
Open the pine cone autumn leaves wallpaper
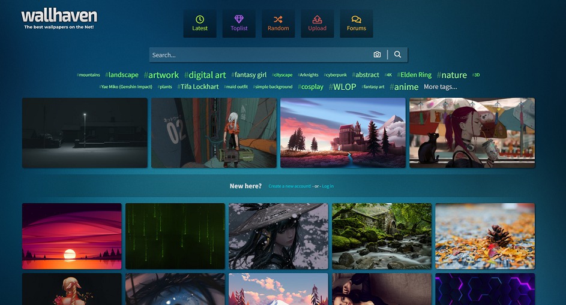pos(485,236)
